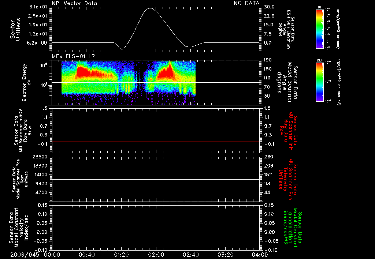This screenshot has width=375, height=259.
Task: Click the red "MU Scanner Pos Telemetry" axis title
Action: [288, 179]
